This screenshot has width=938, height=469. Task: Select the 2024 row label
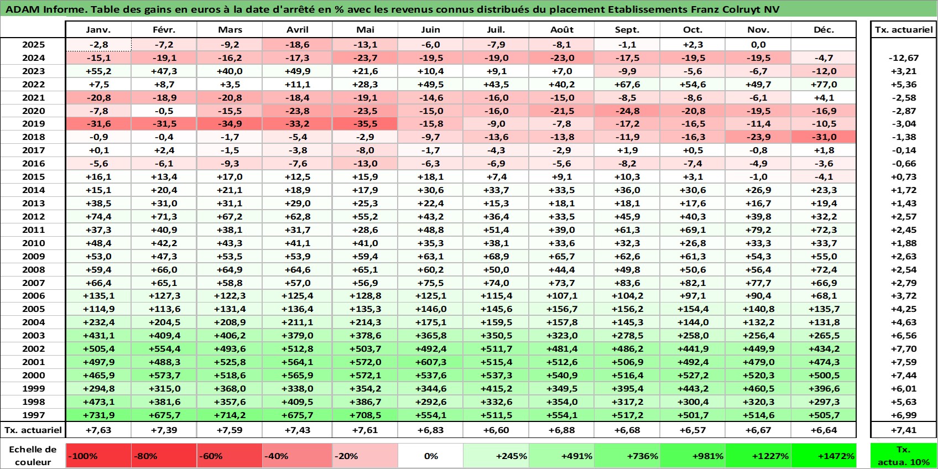tap(33, 58)
